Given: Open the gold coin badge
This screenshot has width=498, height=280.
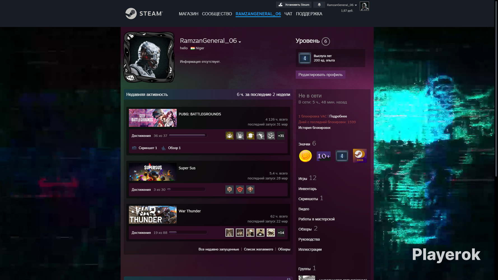Looking at the screenshot, I should (x=305, y=156).
